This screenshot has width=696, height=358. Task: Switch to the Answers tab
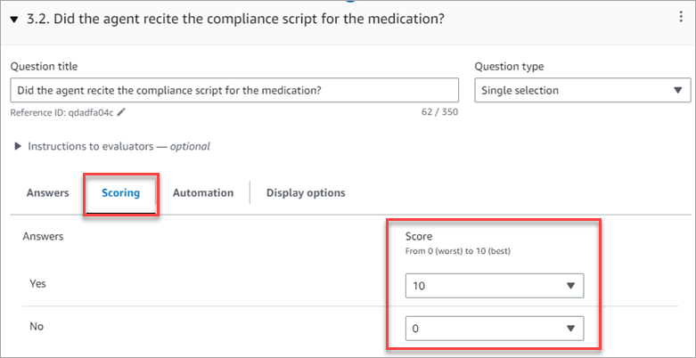47,193
